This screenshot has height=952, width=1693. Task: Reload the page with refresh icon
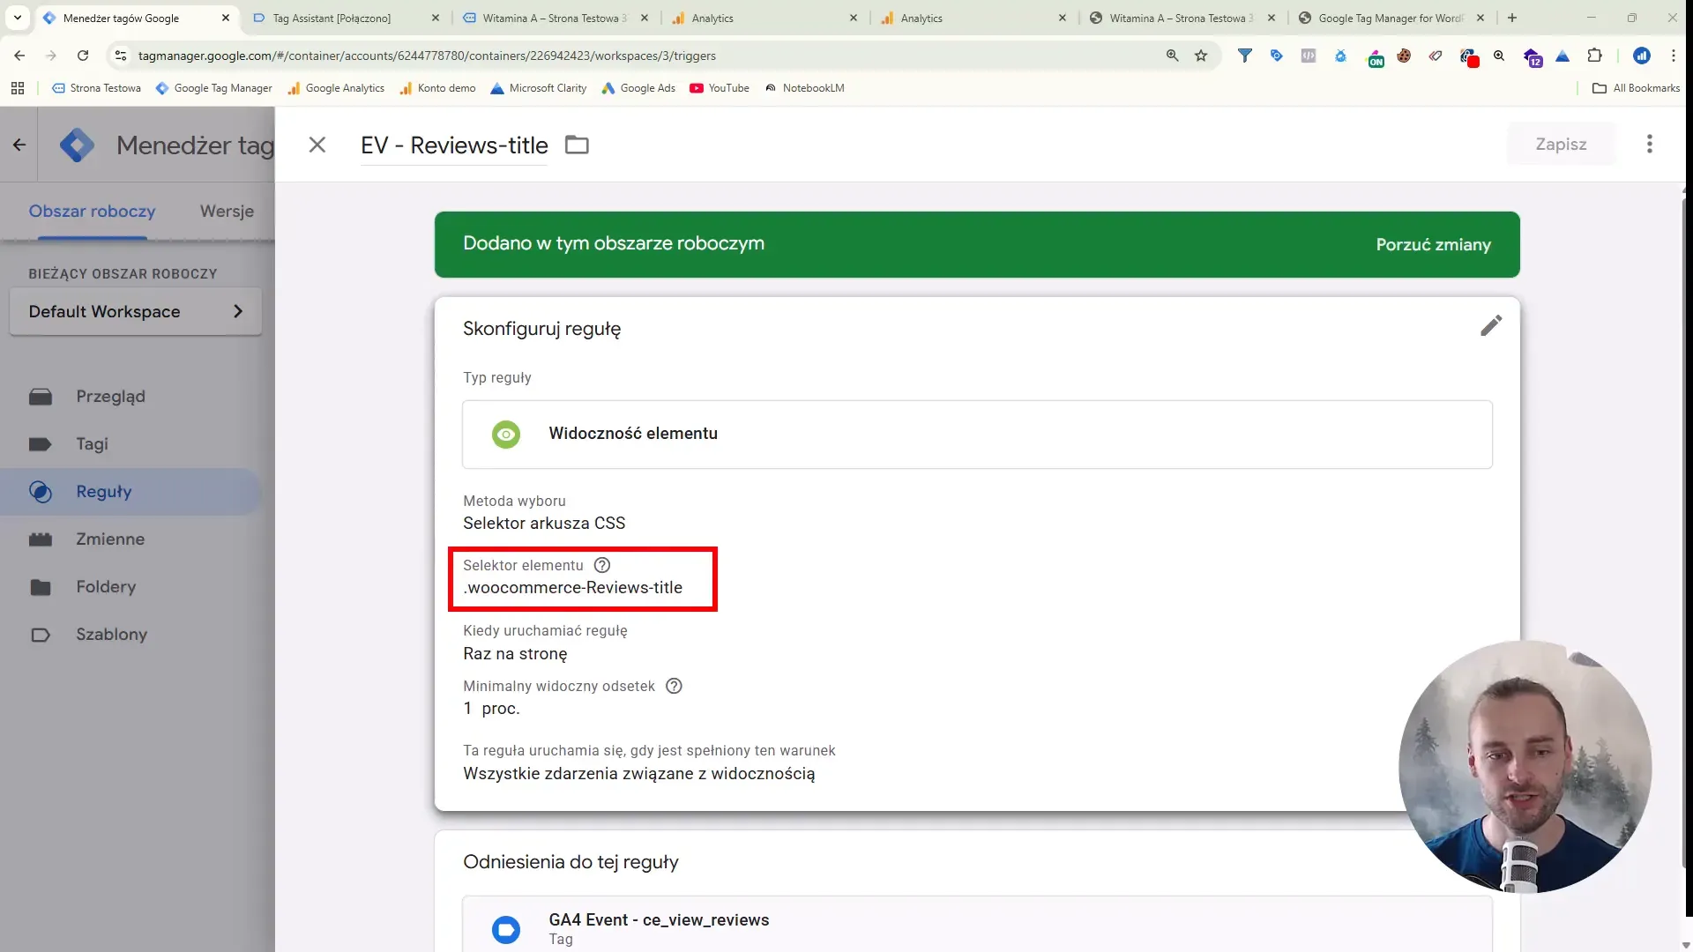pos(83,56)
